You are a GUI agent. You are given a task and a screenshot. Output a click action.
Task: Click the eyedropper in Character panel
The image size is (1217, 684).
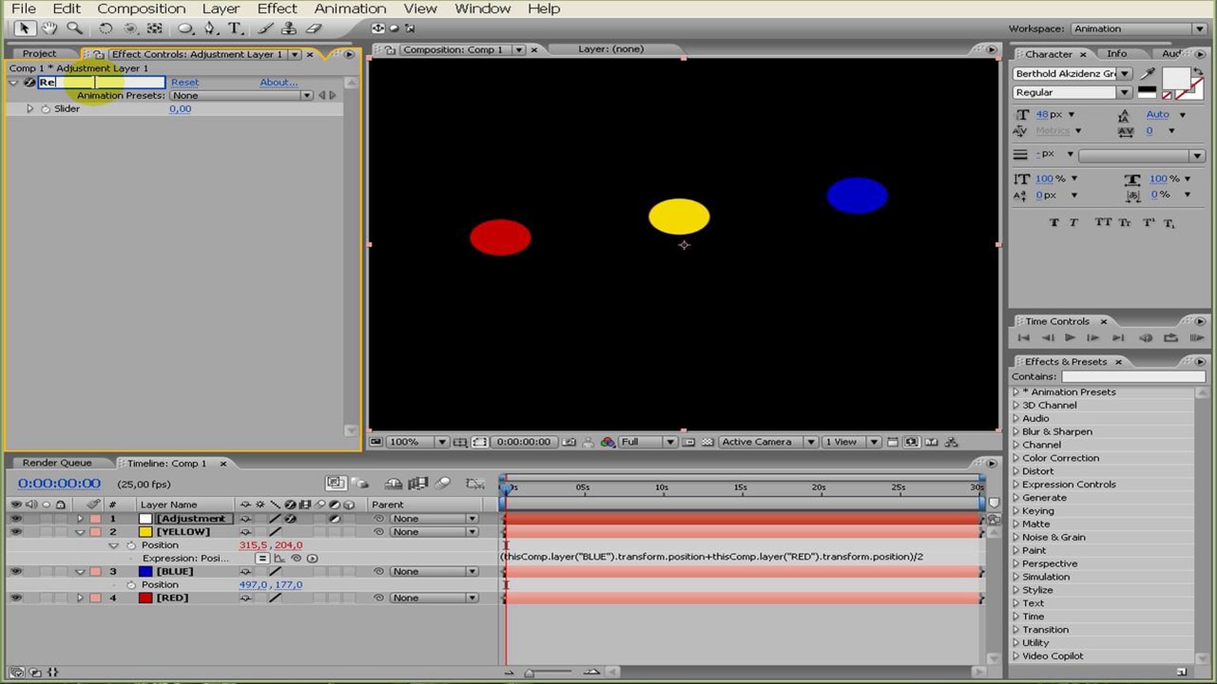click(x=1147, y=74)
